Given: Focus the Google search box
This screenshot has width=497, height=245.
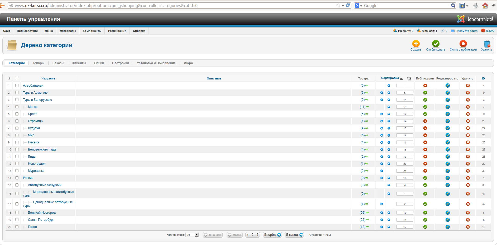Looking at the screenshot, I should (407, 6).
